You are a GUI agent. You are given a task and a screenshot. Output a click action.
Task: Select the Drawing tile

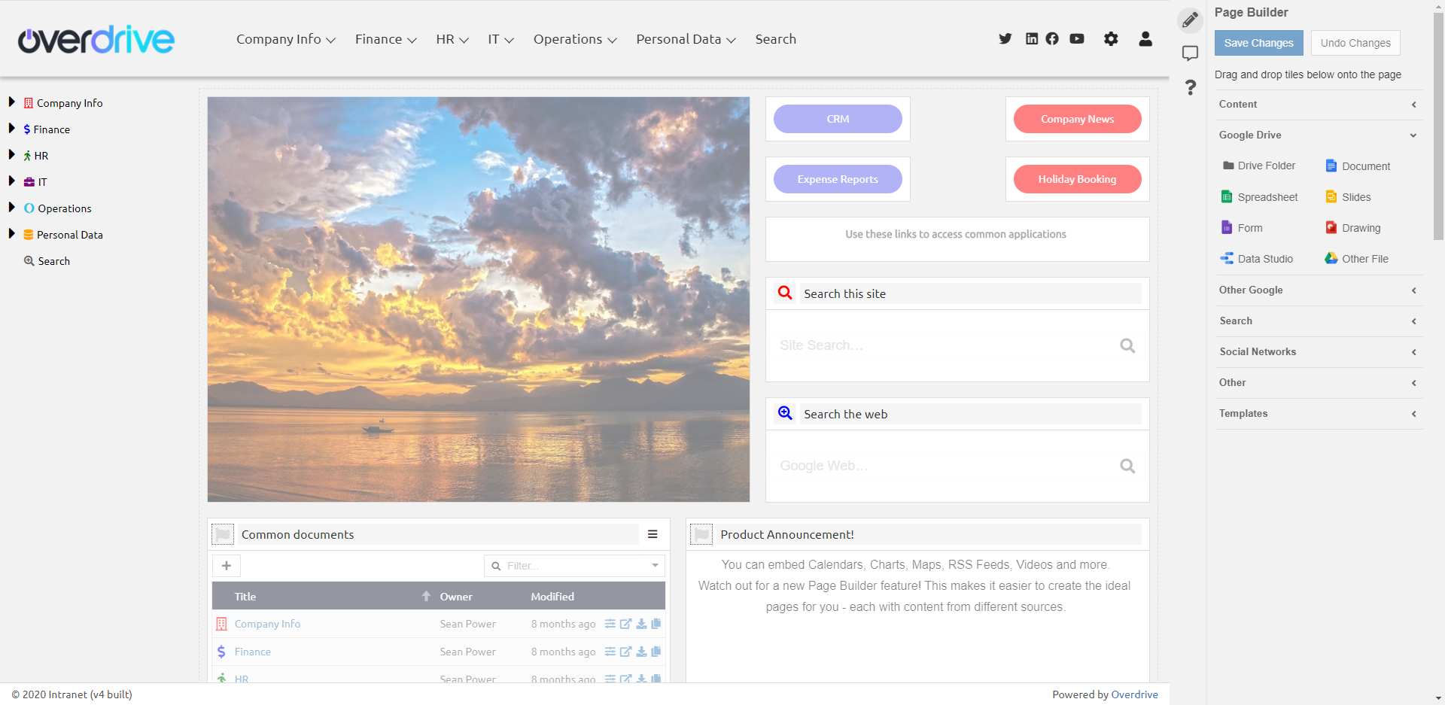tap(1352, 228)
